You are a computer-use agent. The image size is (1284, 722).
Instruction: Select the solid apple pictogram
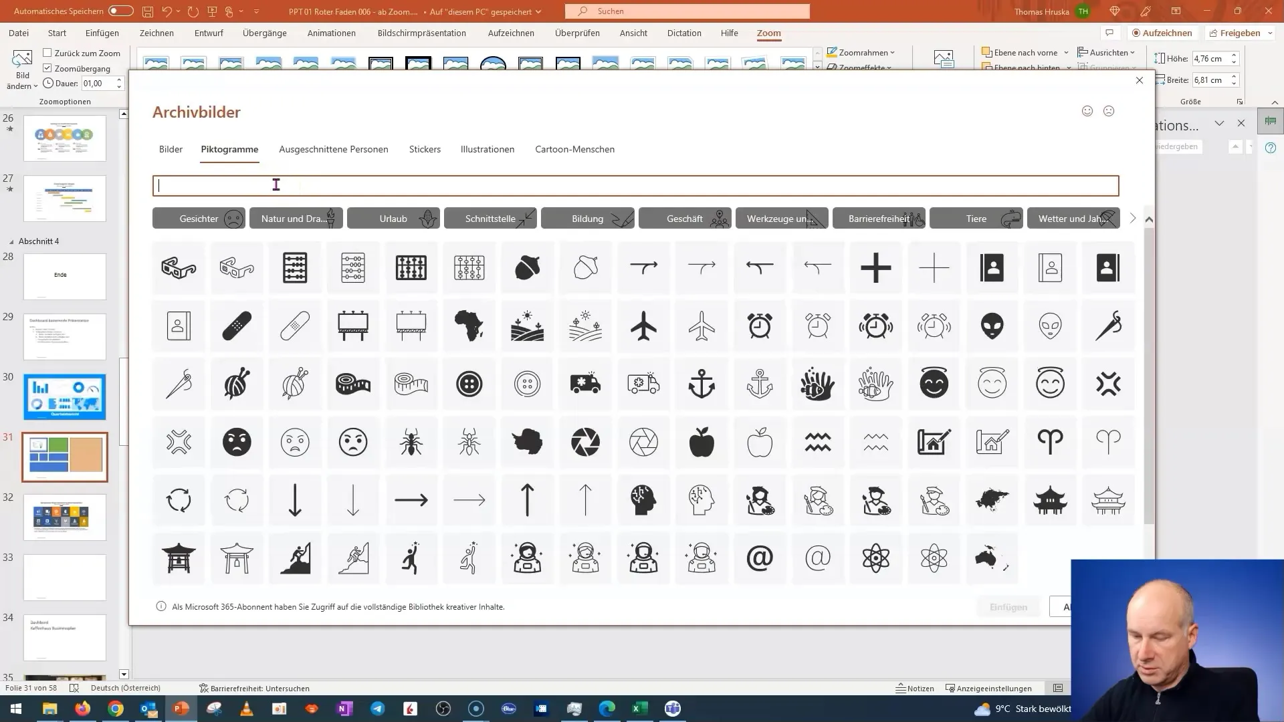[x=702, y=442]
